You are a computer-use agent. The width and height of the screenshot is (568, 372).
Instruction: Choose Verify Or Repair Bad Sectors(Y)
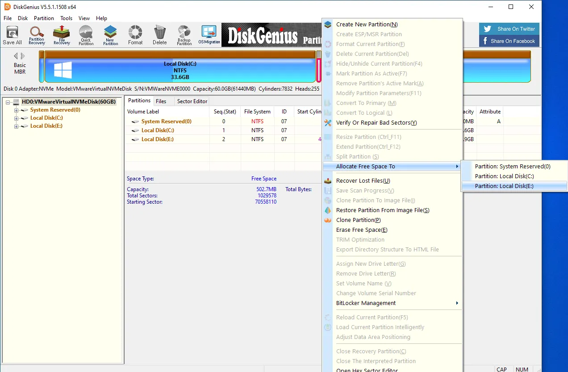pos(392,123)
